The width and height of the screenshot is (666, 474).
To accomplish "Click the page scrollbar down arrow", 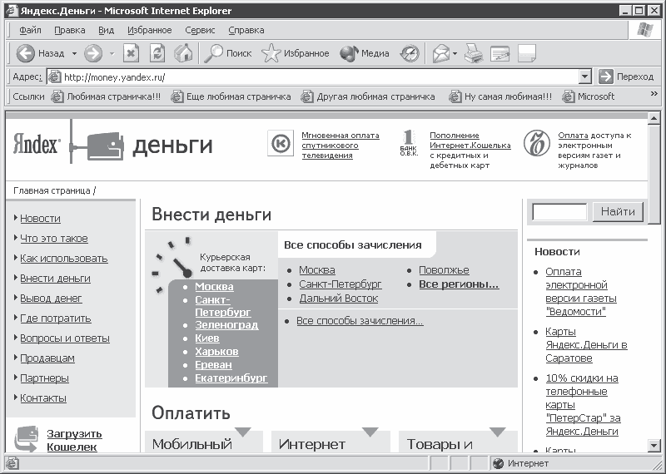I will coord(654,445).
